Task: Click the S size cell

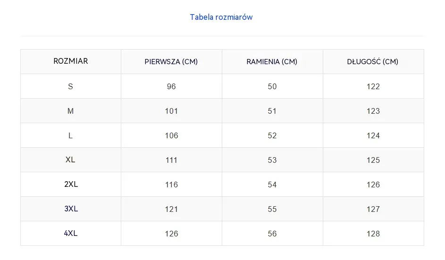Action: click(x=71, y=86)
